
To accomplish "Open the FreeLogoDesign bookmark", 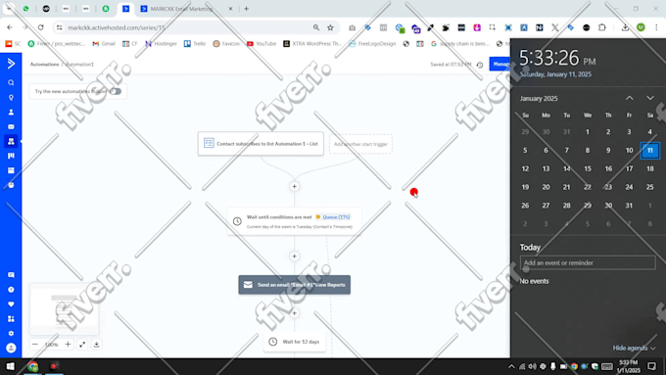I will tap(372, 44).
